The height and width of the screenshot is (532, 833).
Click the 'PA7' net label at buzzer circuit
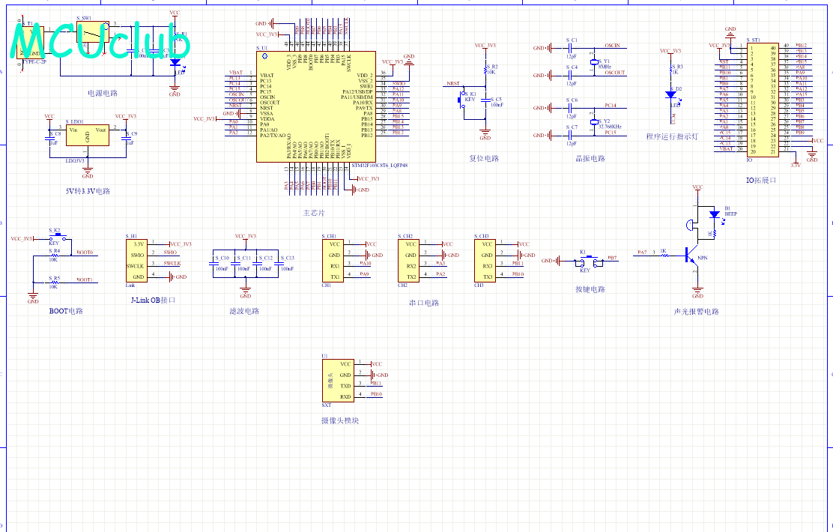pyautogui.click(x=642, y=253)
